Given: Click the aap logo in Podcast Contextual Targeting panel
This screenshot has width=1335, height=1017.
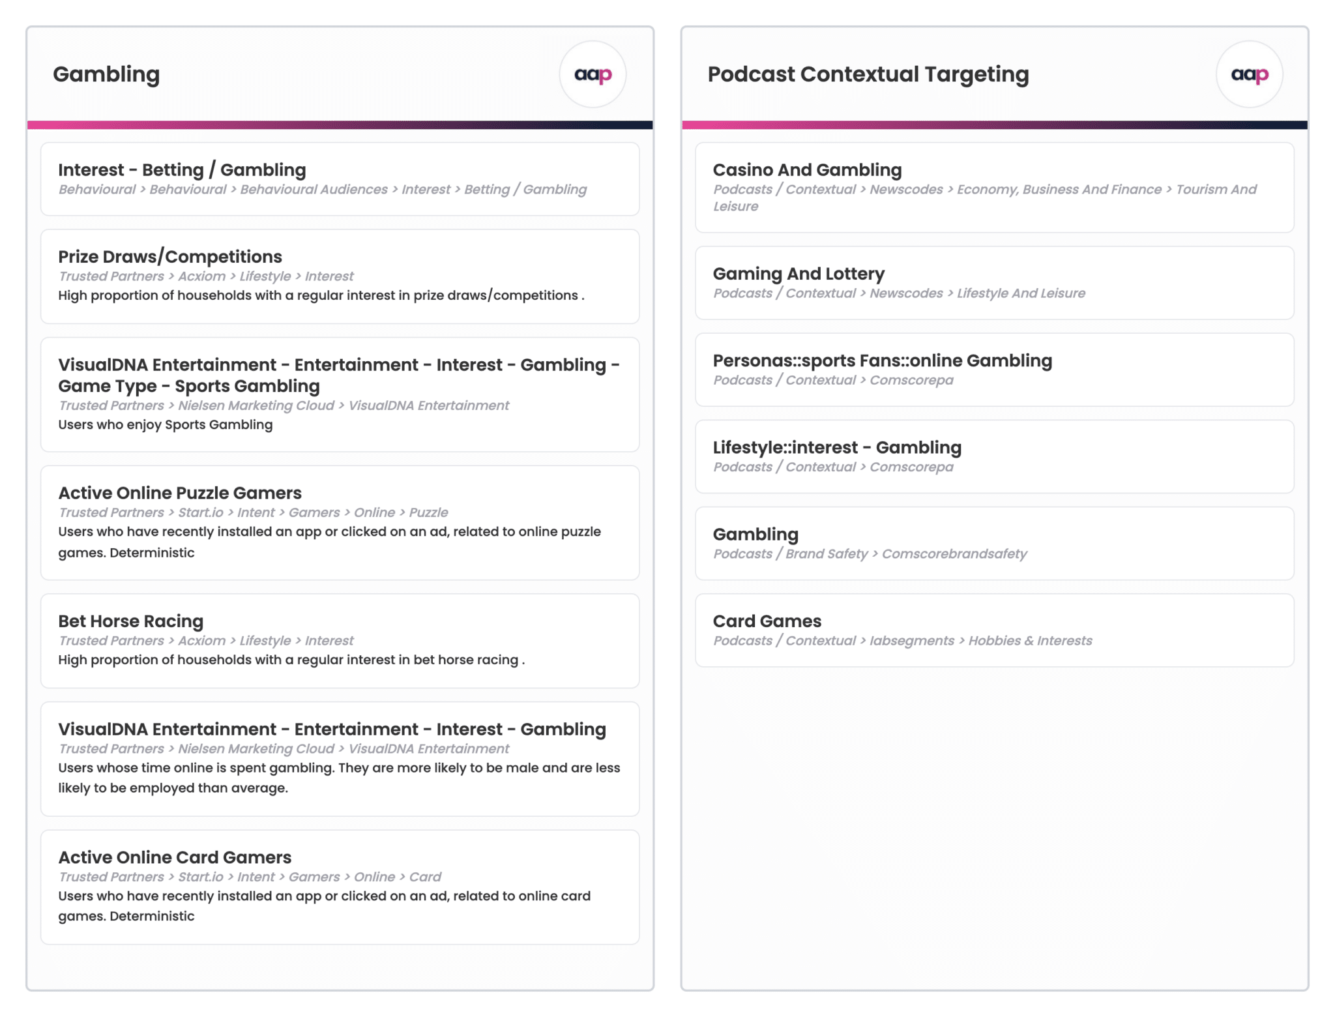Looking at the screenshot, I should 1249,74.
